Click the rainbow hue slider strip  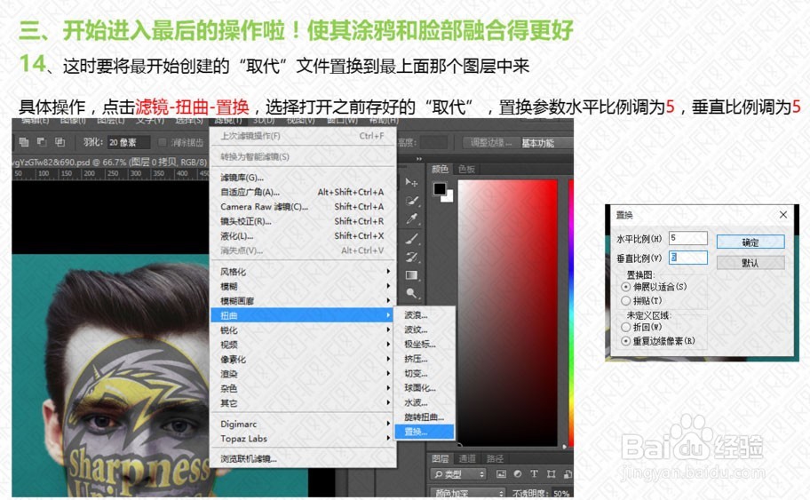coord(571,312)
